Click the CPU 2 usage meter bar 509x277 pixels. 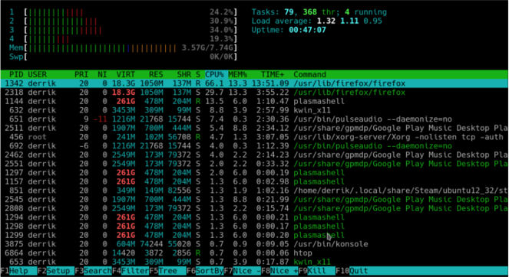[x=131, y=21]
